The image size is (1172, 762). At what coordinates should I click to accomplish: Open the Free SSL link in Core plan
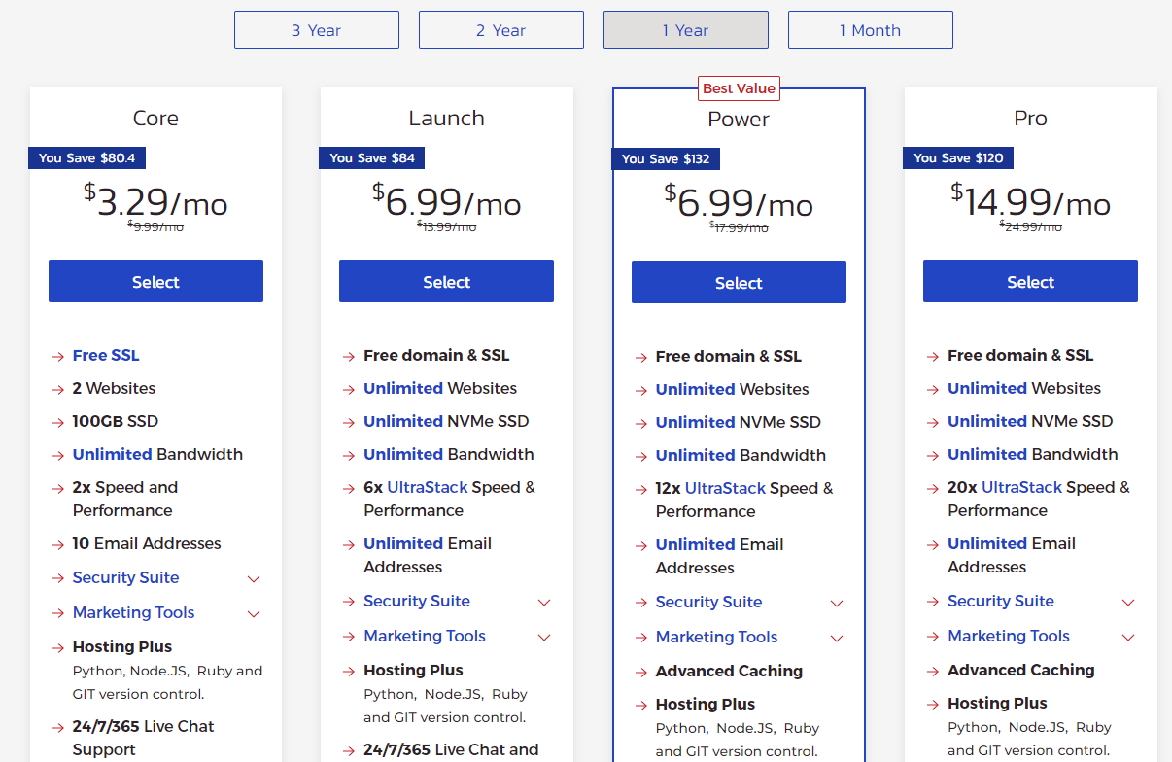click(x=106, y=355)
